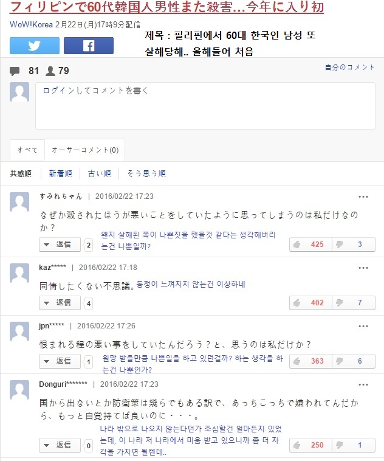Share the article via Twitter button
Screen dimensions: 384x461
pos(34,46)
